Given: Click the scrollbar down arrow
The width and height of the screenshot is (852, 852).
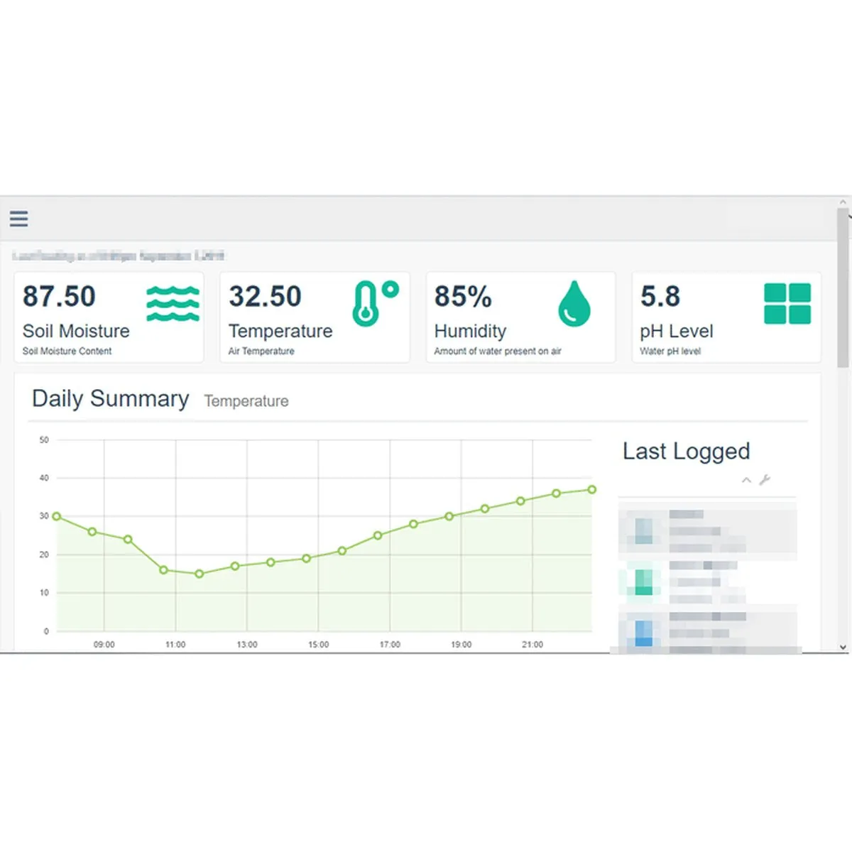Looking at the screenshot, I should [x=843, y=647].
